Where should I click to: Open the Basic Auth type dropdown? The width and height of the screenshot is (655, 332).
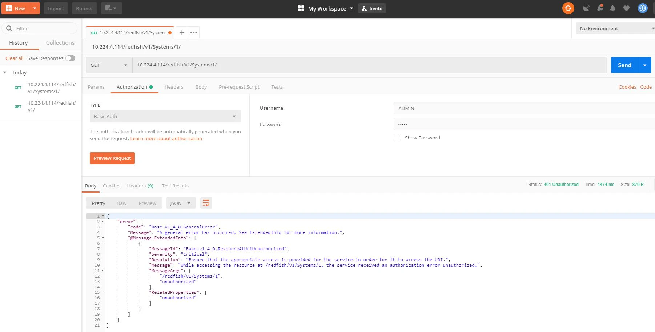click(x=165, y=116)
